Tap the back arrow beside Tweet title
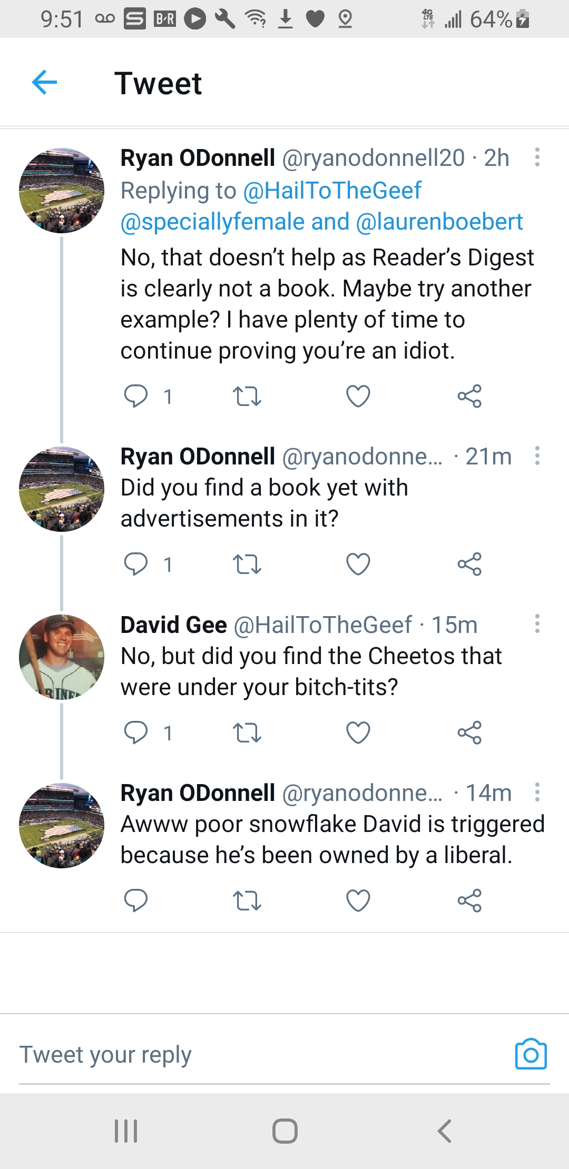 click(44, 83)
